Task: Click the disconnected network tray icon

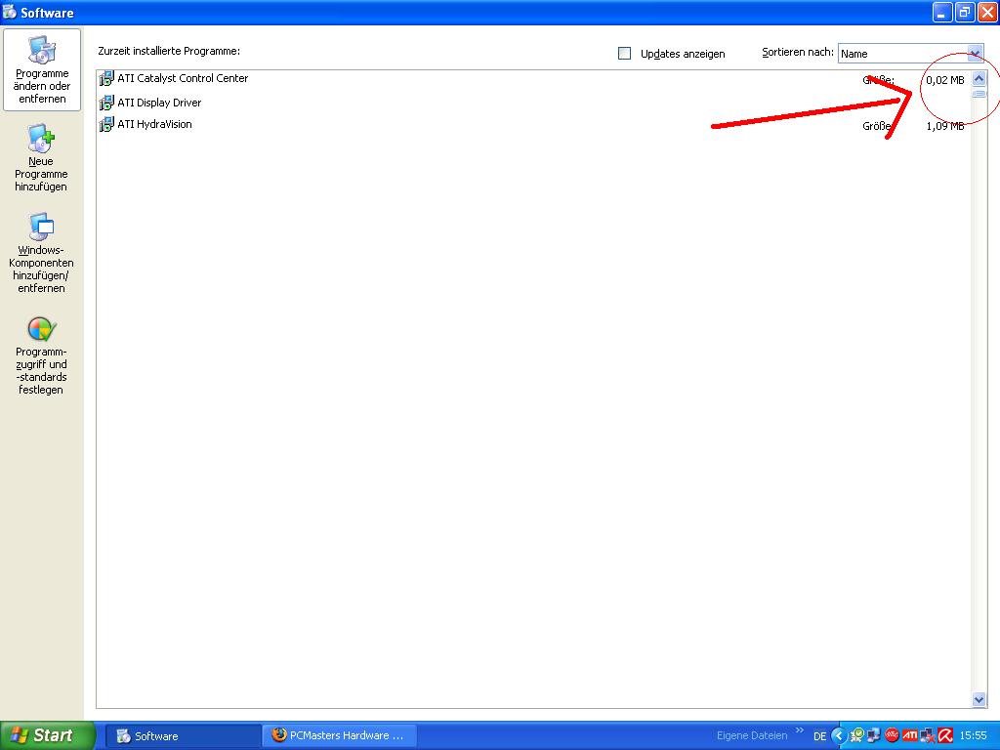Action: 928,736
